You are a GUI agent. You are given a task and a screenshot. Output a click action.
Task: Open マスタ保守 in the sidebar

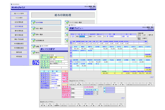click(x=19, y=18)
